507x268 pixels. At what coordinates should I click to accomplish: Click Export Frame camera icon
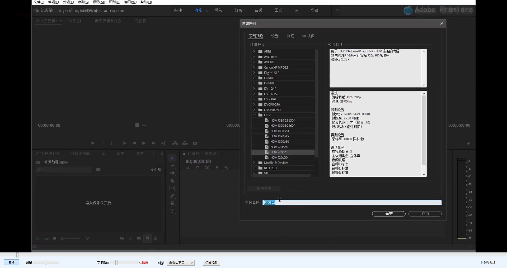click(x=195, y=143)
